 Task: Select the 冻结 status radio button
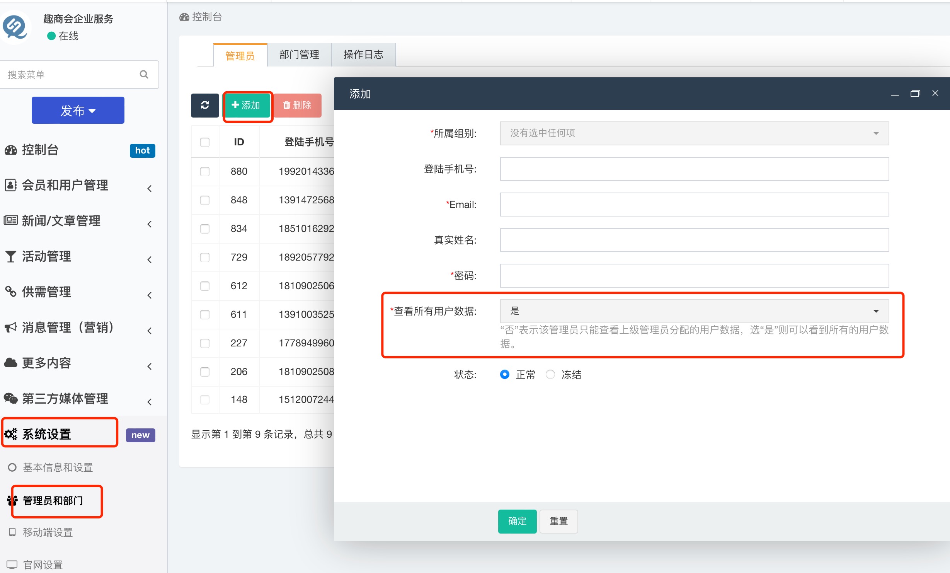(x=550, y=374)
